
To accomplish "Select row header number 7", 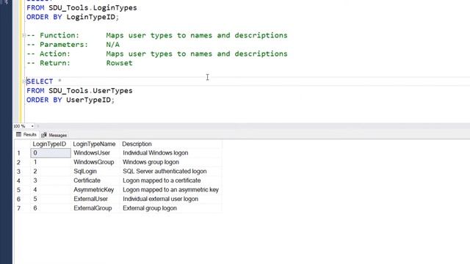I will point(22,208).
